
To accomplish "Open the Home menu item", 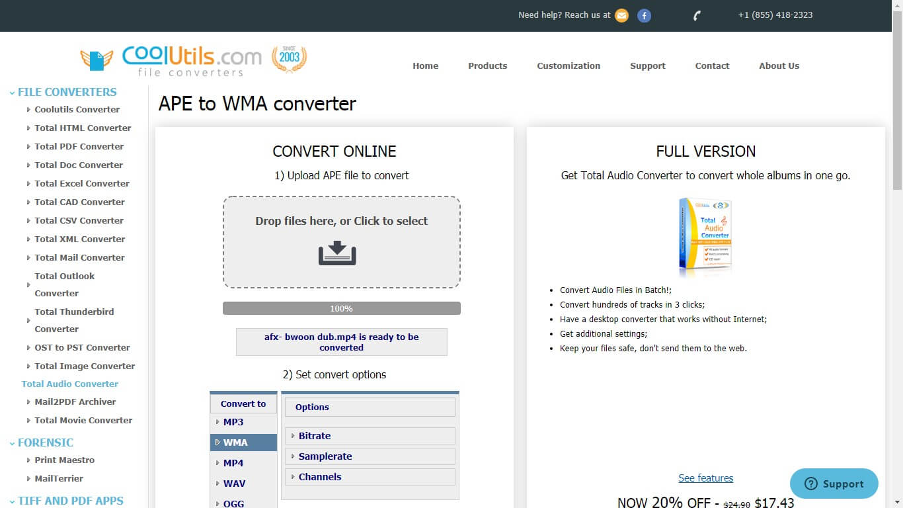I will 426,65.
